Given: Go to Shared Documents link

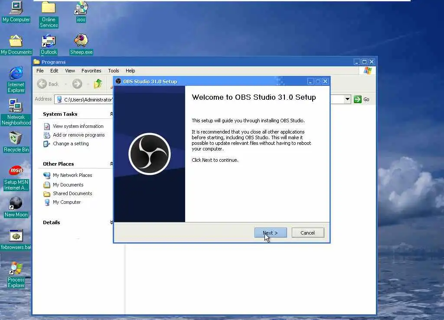Looking at the screenshot, I should tap(72, 193).
